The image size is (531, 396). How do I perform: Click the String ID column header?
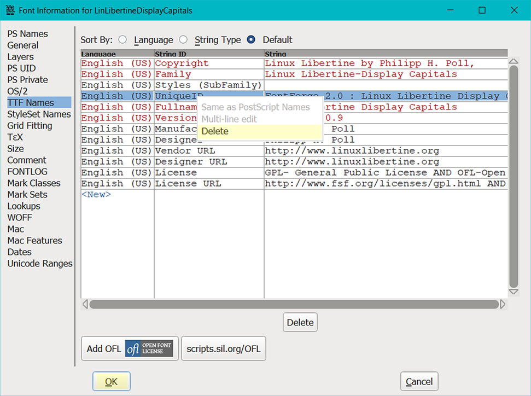(209, 54)
